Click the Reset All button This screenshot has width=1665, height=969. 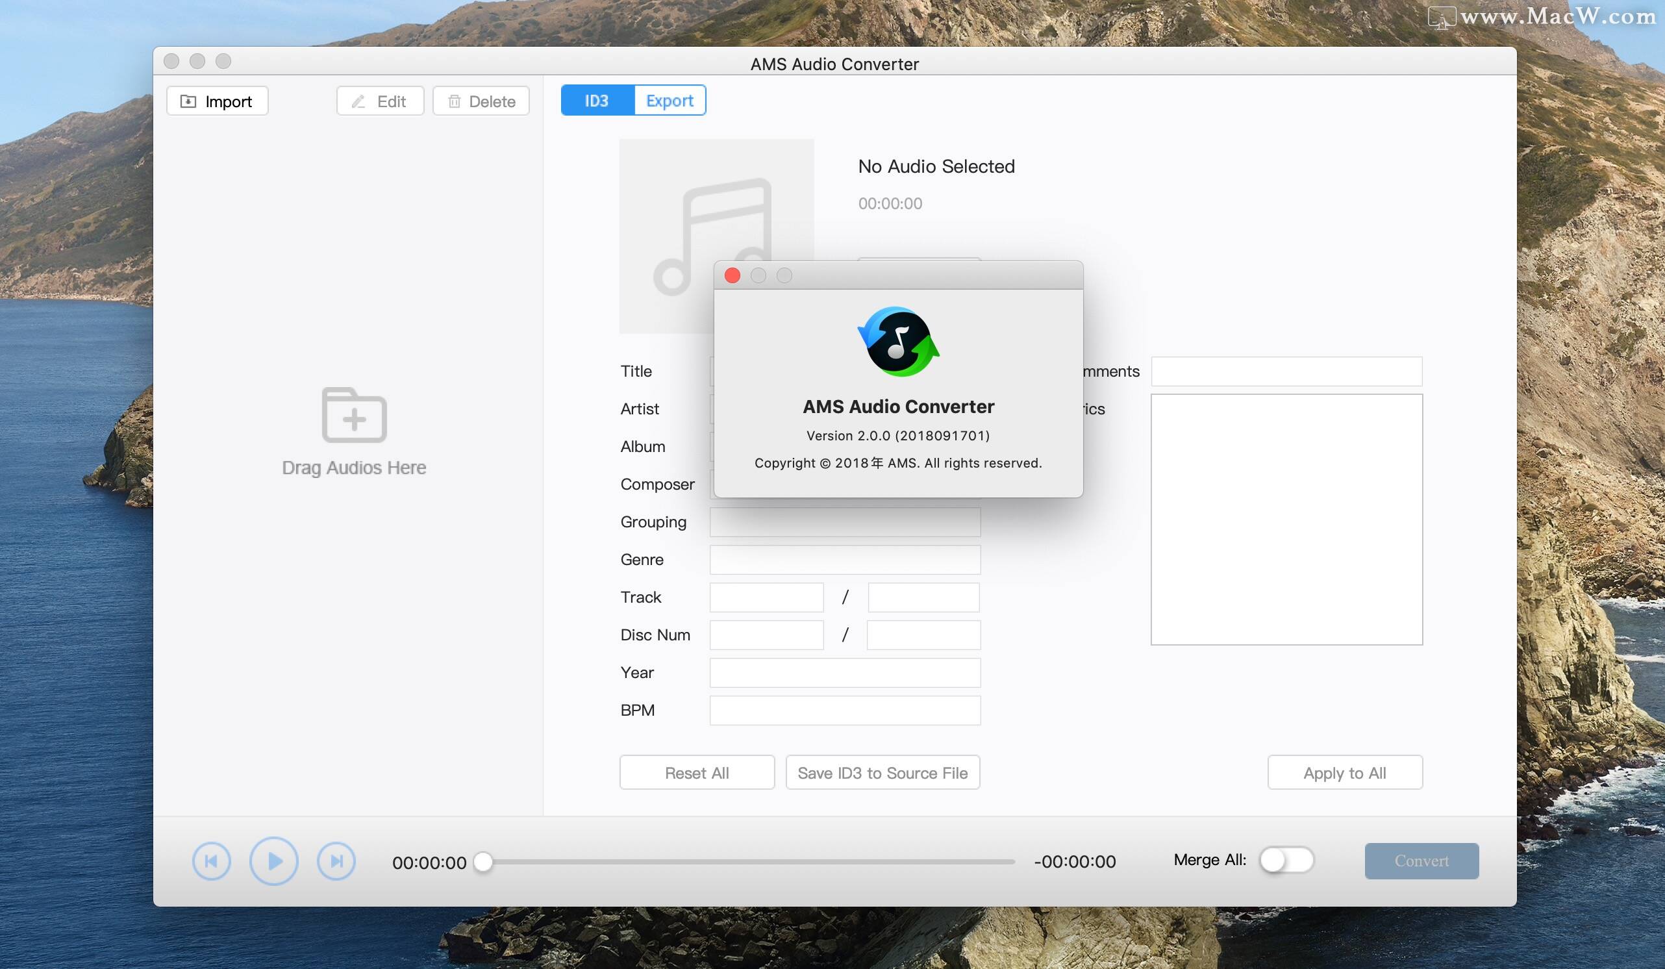pos(697,772)
